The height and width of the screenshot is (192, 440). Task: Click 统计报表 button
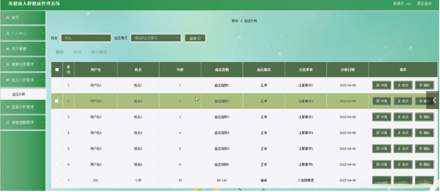99,52
